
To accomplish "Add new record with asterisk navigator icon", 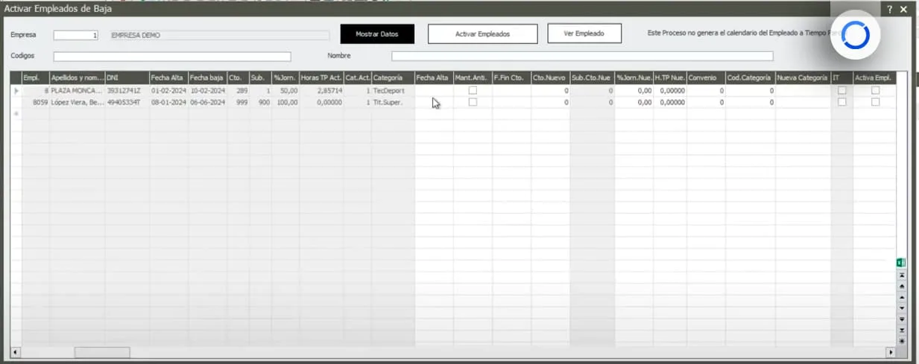I will pos(902,340).
